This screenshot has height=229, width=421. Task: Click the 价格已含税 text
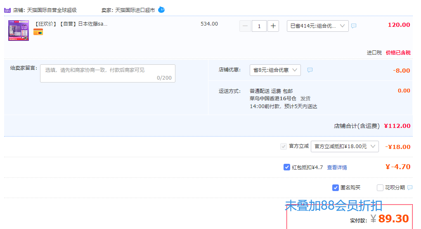[398, 53]
